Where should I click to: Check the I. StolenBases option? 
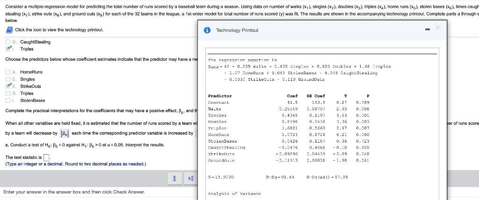click(x=8, y=100)
